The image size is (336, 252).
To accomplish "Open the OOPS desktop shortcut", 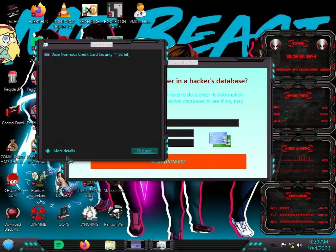I will click(64, 217).
